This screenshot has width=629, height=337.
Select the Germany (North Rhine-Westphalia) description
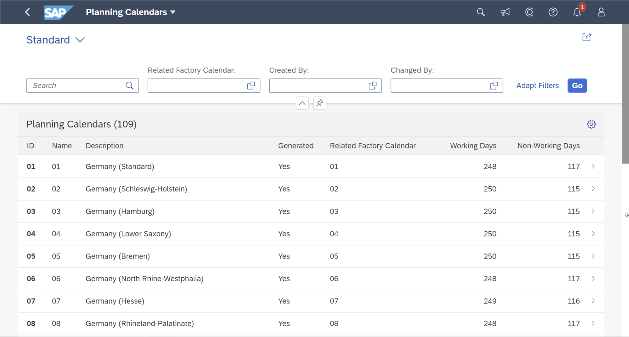pos(144,279)
